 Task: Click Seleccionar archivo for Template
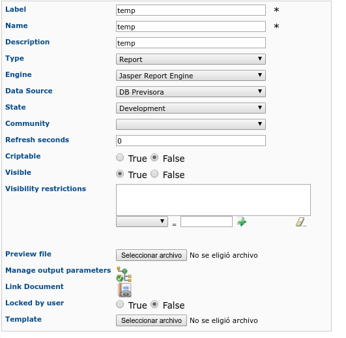(x=151, y=320)
